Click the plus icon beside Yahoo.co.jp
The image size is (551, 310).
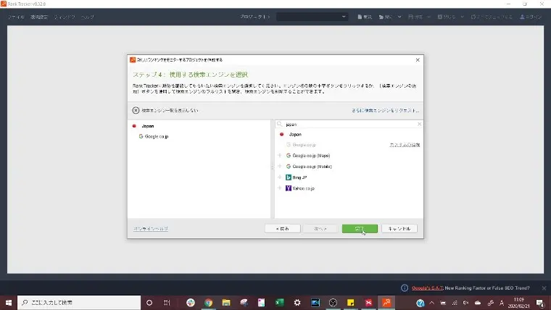(280, 188)
